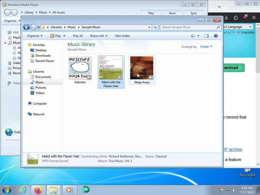Select the Kalimba album thumbnail

80,68
